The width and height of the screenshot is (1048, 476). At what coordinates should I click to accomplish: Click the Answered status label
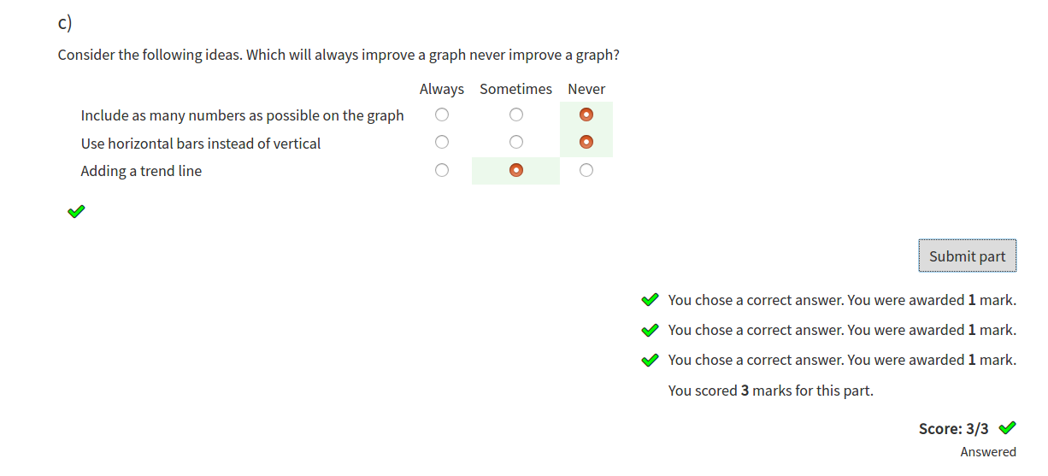tap(988, 452)
